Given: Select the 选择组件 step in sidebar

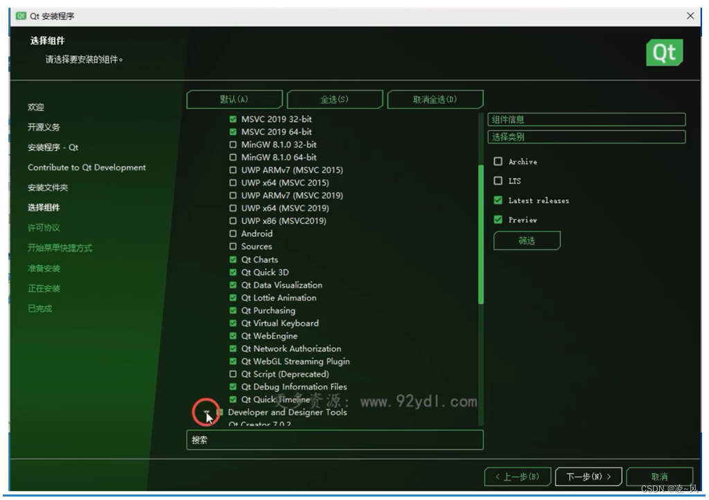Looking at the screenshot, I should click(44, 208).
